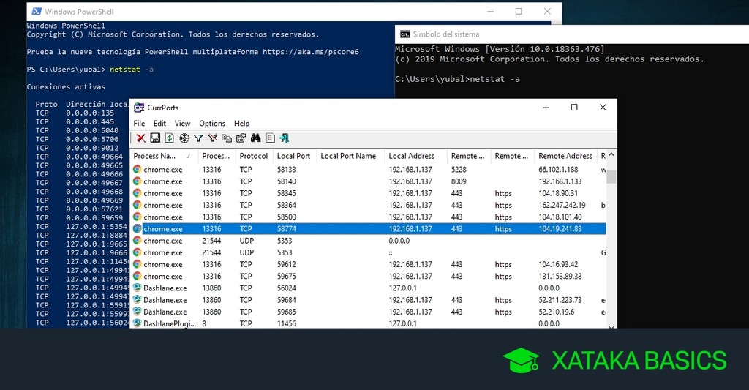Close selected TCP connections with red X icon
This screenshot has height=390, width=749.
140,138
